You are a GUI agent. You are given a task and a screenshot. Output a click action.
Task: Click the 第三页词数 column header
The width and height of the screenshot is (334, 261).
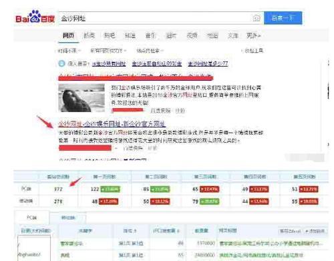pos(205,177)
